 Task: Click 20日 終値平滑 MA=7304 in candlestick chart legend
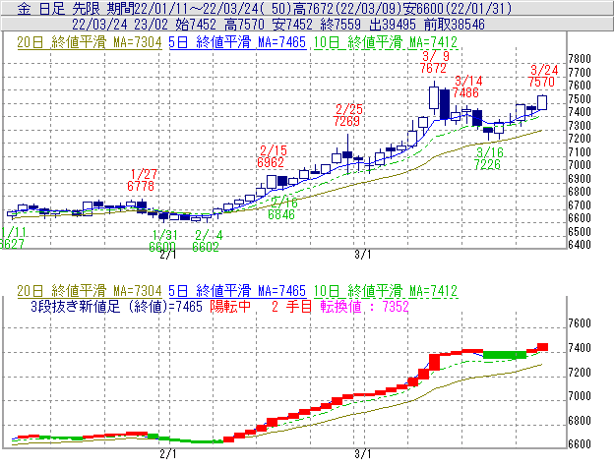coord(90,42)
